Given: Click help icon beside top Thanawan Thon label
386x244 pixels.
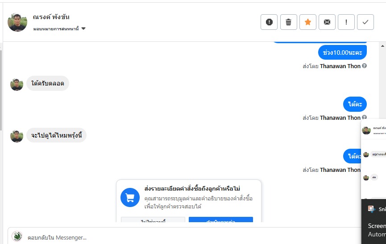Looking at the screenshot, I should coord(365,66).
